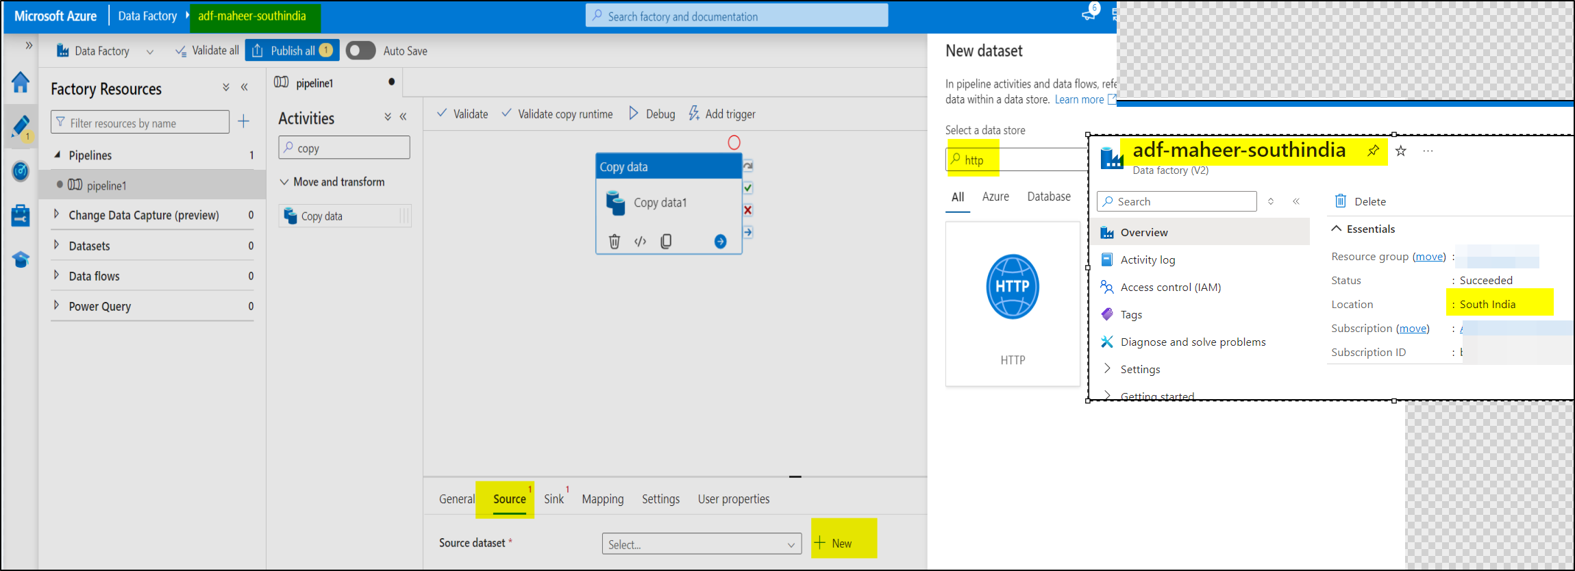Clone the Copy data1 activity
Viewport: 1575px width, 571px height.
[x=666, y=241]
